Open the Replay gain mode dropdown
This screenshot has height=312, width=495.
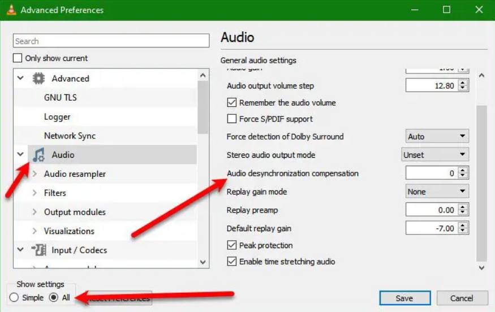click(437, 191)
